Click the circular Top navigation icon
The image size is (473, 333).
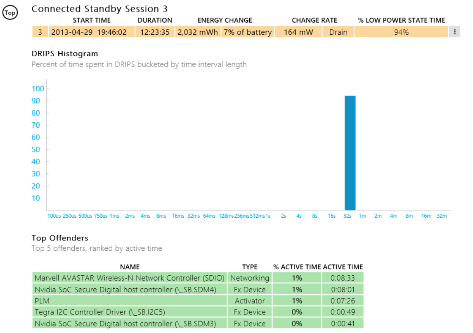point(9,13)
